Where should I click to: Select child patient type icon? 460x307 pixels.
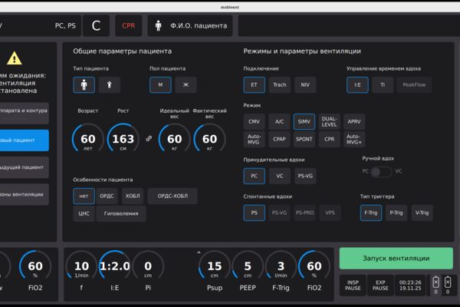[x=110, y=85]
